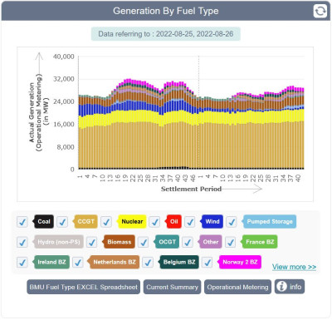Screen dimensions: 332x320
Task: Uncheck the Netherlands BZ checkbox
Action: pyautogui.click(x=78, y=262)
